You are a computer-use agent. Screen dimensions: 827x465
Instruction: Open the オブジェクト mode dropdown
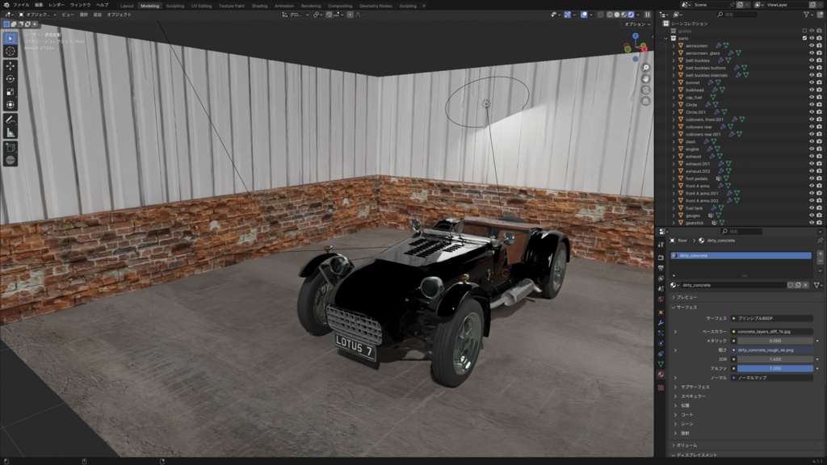point(37,15)
